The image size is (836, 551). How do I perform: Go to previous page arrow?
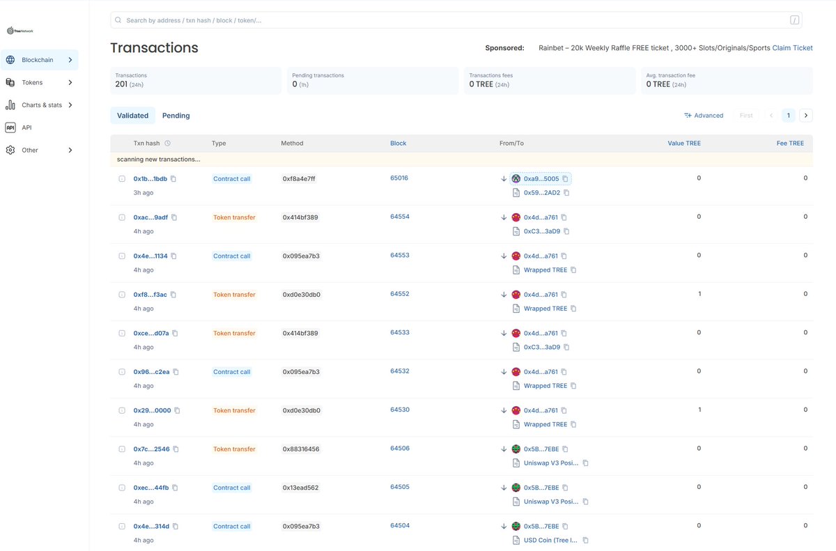click(771, 116)
